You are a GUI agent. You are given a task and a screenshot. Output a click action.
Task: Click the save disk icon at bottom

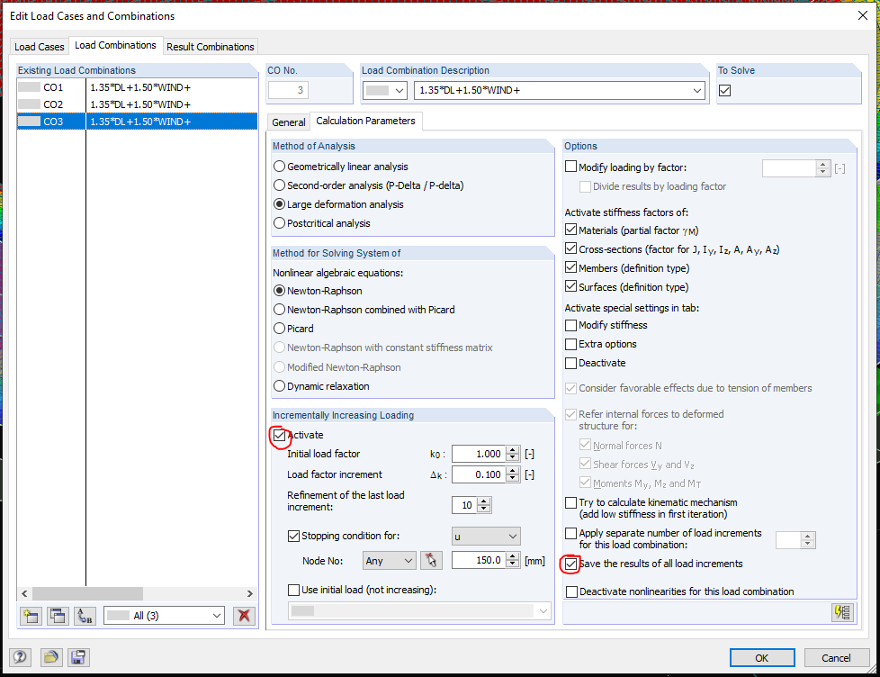[x=78, y=657]
